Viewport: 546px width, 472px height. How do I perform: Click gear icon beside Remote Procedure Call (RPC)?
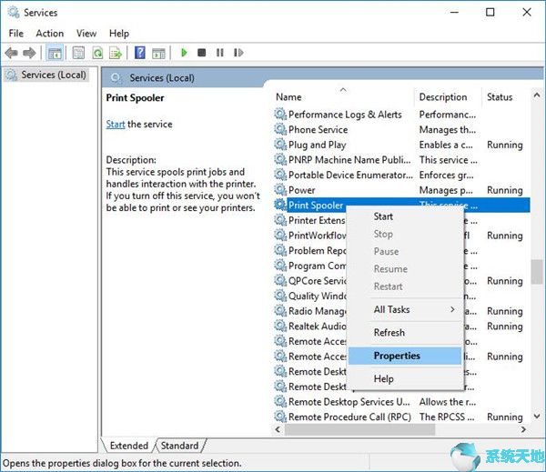280,417
